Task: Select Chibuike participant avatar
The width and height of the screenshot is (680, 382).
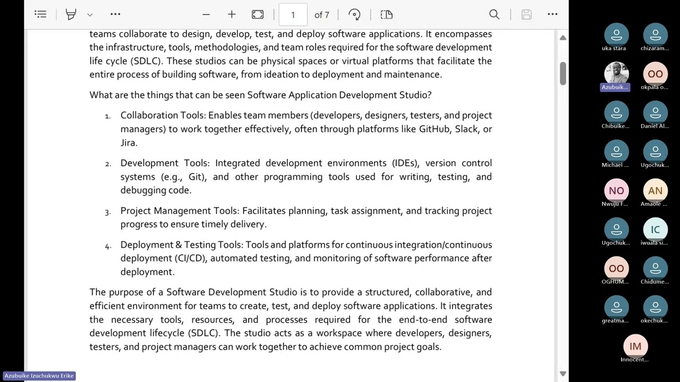Action: (616, 112)
